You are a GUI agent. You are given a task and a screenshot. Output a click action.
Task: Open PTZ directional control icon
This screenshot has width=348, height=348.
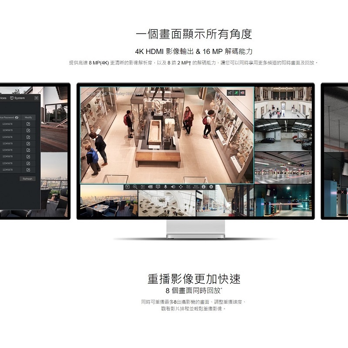coord(181,187)
